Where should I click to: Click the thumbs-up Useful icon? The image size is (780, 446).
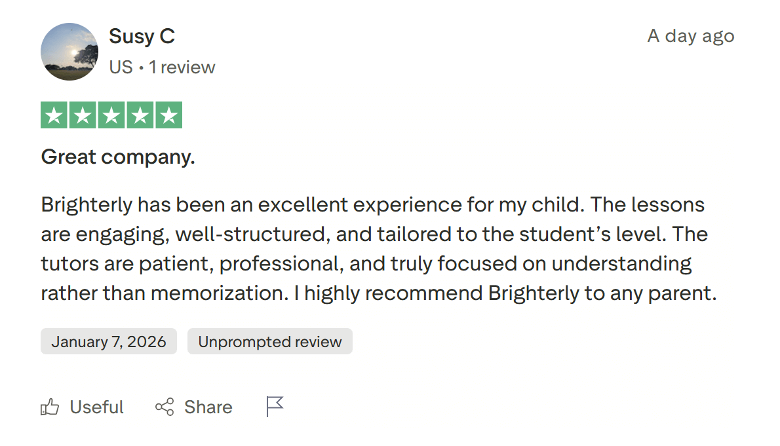(x=49, y=407)
